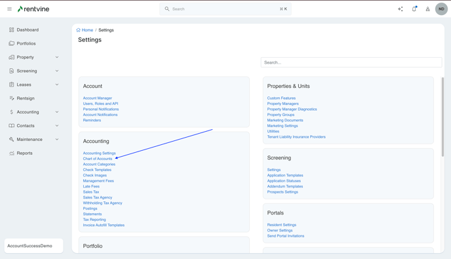This screenshot has width=451, height=259.
Task: Open Check Templates link
Action: pyautogui.click(x=97, y=170)
